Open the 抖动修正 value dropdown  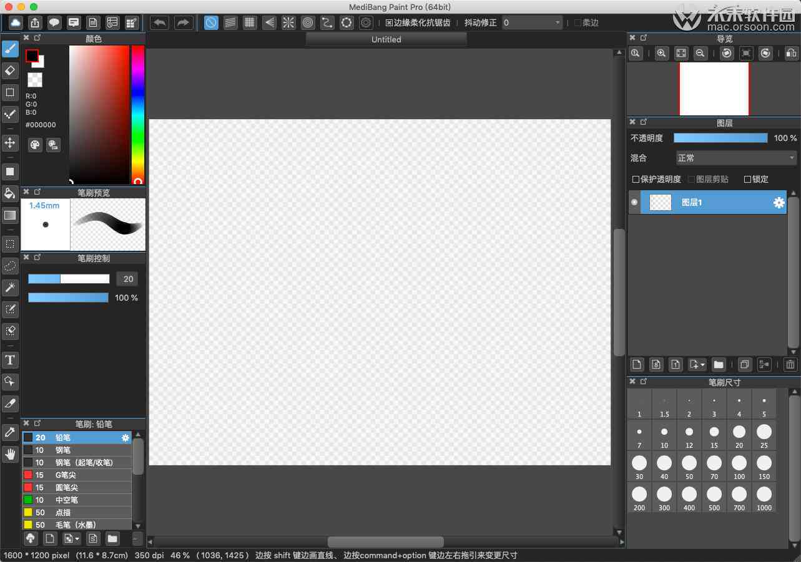coord(533,22)
